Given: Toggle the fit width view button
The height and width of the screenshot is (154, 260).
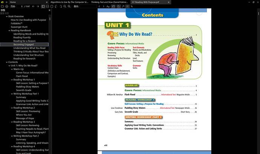Looking at the screenshot, I should click(47, 6).
